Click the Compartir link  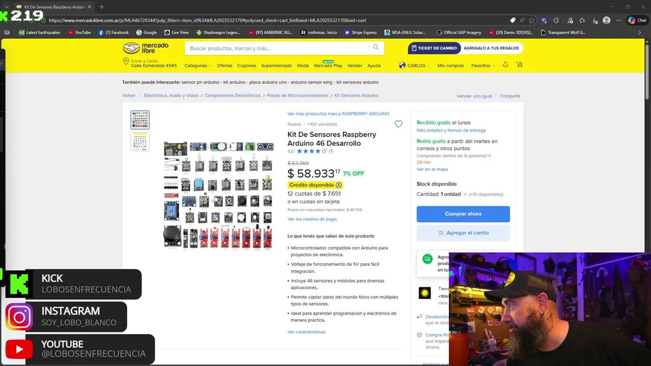click(x=510, y=96)
